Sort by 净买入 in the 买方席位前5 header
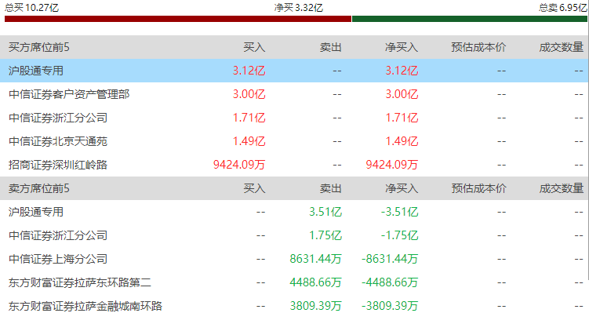 click(x=402, y=47)
